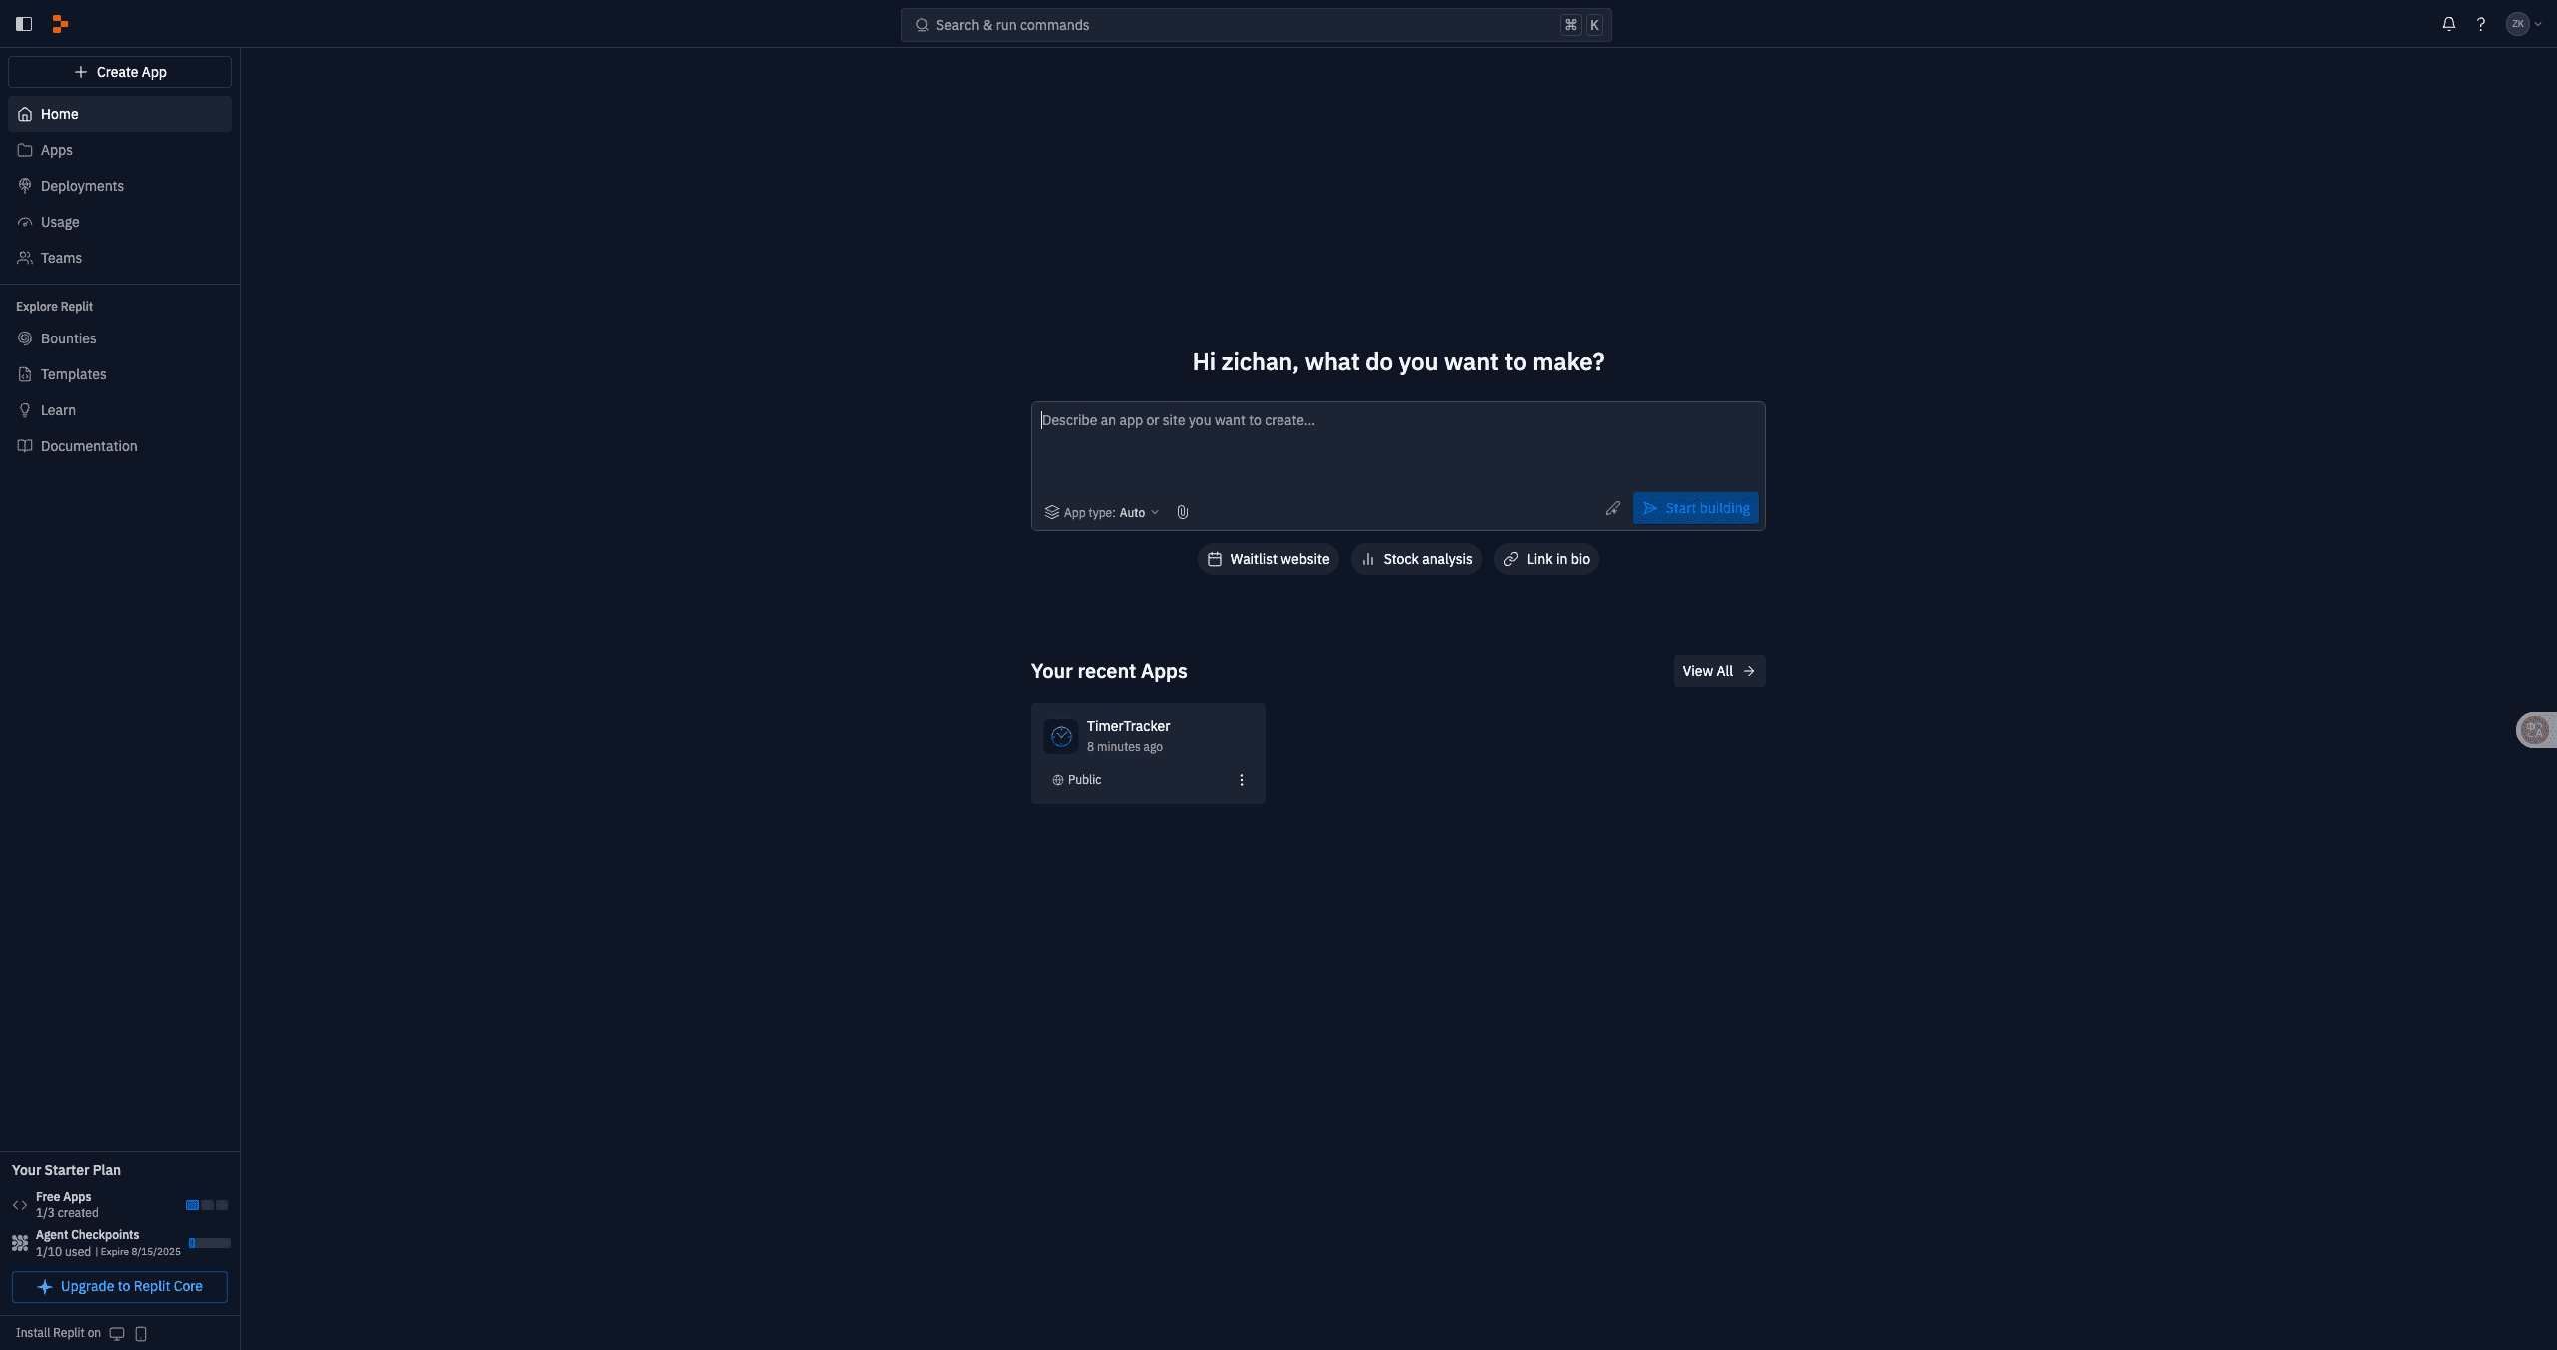Screen dimensions: 2557x1350
Task: Click Start building button
Action: click(1695, 508)
